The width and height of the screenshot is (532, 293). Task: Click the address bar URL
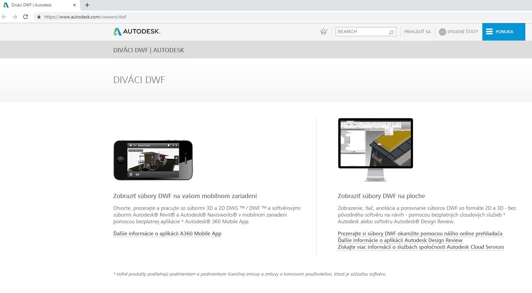[x=85, y=17]
